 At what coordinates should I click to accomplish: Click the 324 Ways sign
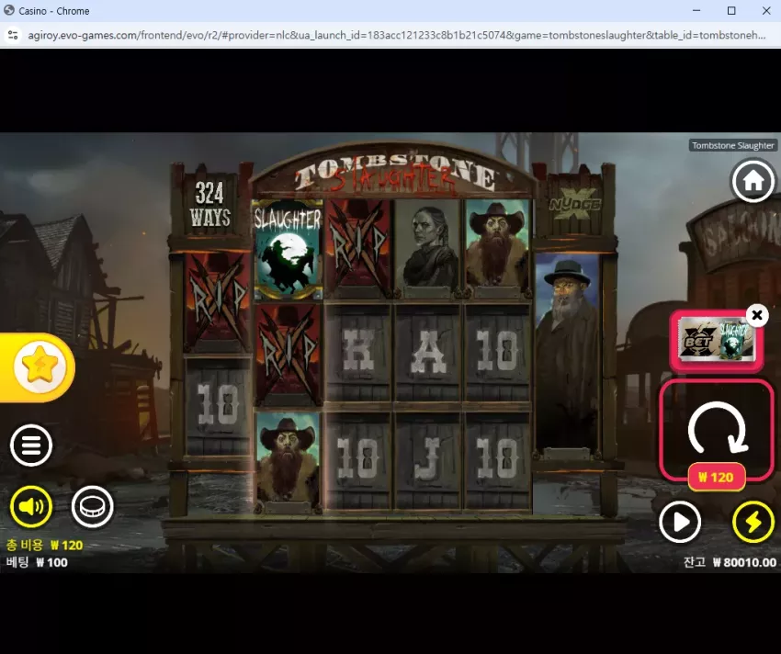click(209, 204)
